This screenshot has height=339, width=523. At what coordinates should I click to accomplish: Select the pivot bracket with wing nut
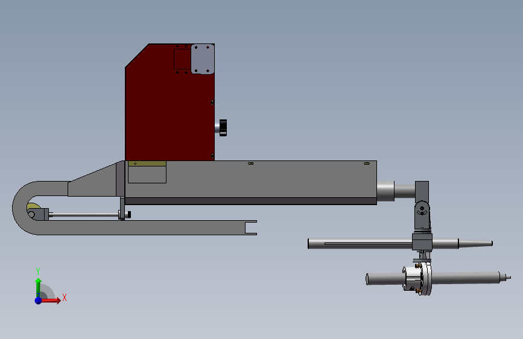422,215
